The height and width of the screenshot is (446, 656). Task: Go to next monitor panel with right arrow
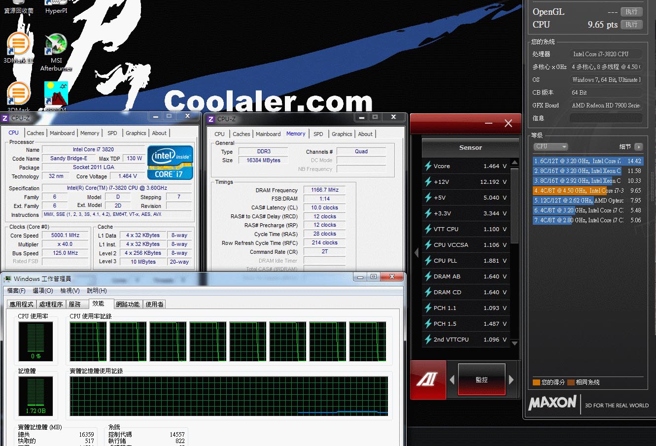[511, 379]
